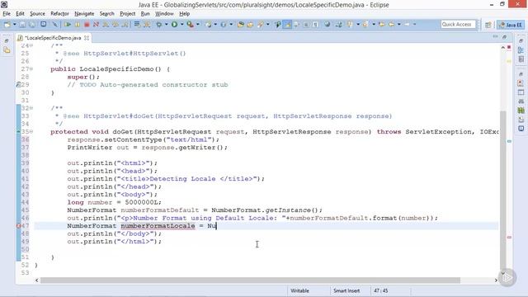Collapse the Javadoc fold at line 32
This screenshot has height=297, width=528.
click(31, 108)
